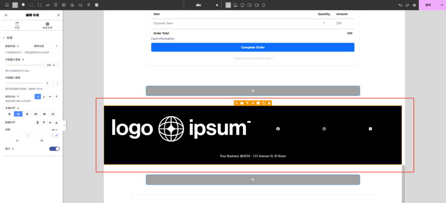
Task: Open the px unit dropdown for 间距
Action: pyautogui.click(x=55, y=129)
